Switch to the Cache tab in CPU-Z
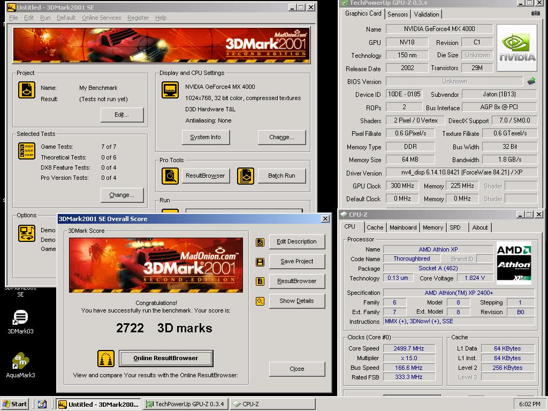Viewport: 548px width, 411px height. (x=375, y=227)
